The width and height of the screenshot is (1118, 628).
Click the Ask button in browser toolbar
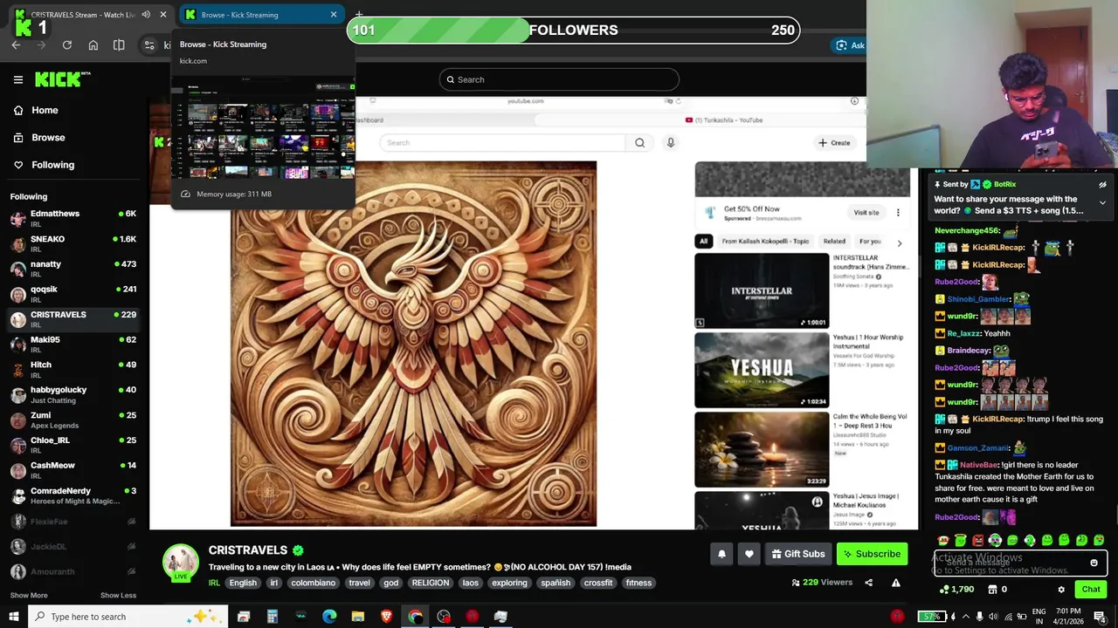[x=849, y=45]
